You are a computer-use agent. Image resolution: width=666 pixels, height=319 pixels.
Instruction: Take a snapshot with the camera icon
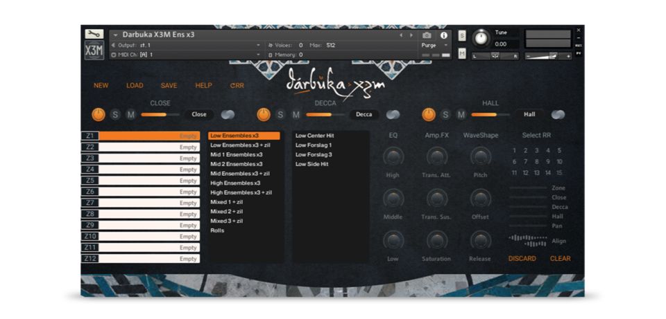(427, 35)
